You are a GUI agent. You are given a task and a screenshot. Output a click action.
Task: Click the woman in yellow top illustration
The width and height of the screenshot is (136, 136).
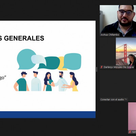pos(72,82)
